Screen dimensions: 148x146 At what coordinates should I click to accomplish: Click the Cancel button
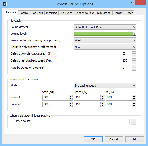[114, 139]
